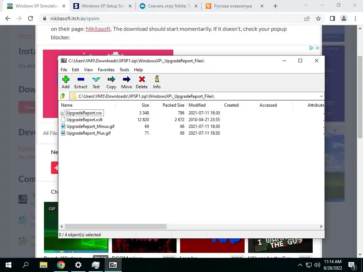Show hidden system tray icons
363x272 pixels.
(x=300, y=265)
